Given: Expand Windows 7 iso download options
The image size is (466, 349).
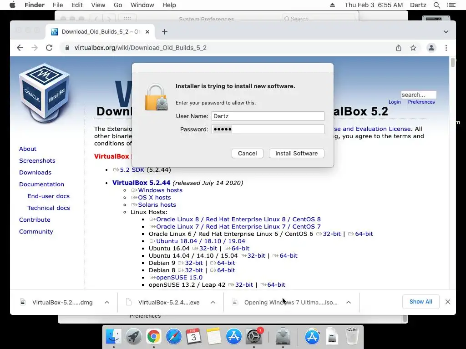Looking at the screenshot, I should coord(349,302).
